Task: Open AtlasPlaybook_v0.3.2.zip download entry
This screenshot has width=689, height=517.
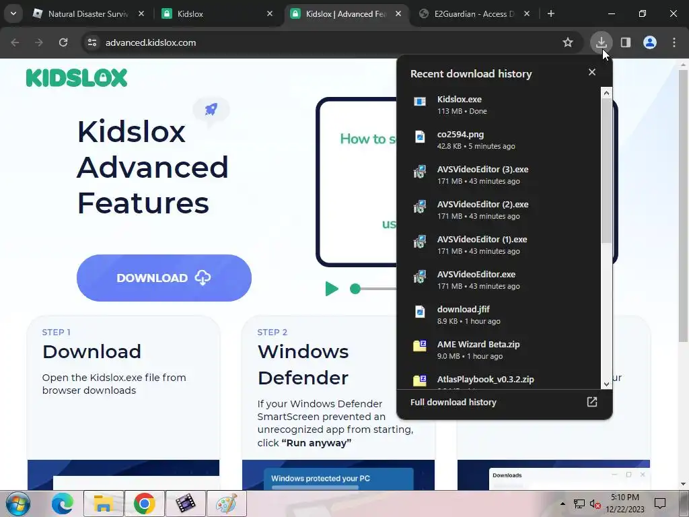Action: coord(499,380)
